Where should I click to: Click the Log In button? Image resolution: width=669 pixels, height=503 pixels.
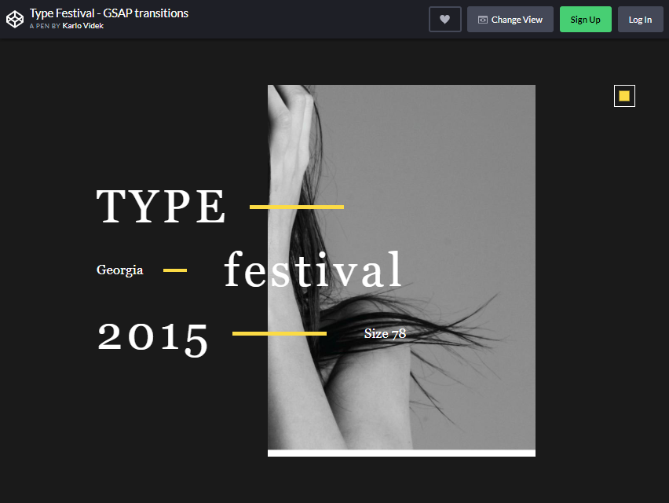coord(641,19)
